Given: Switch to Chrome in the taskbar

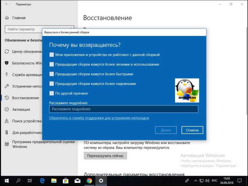Looking at the screenshot, I should tap(89, 181).
